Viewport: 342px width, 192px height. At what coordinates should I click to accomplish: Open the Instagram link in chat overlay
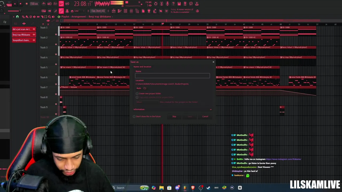(x=283, y=159)
